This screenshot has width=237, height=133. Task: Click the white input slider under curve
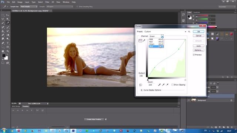click(185, 80)
